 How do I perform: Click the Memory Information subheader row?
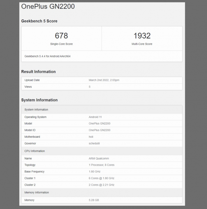(102, 193)
